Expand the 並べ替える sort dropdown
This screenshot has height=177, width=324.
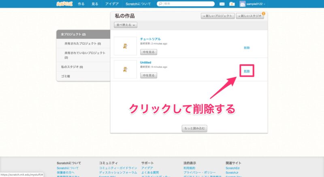pos(126,25)
